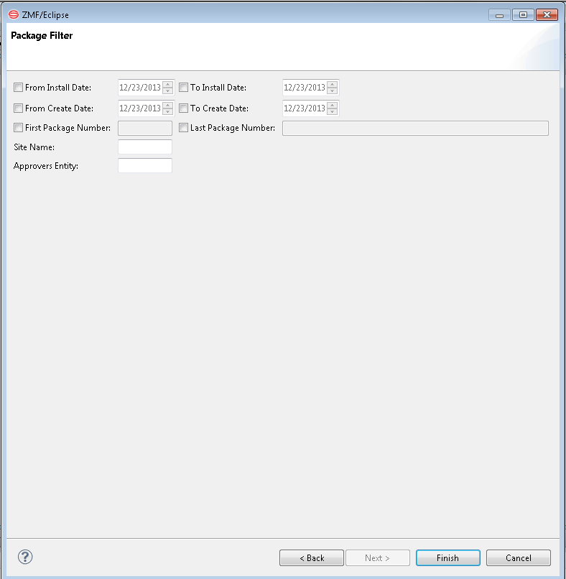566x579 pixels.
Task: Click into the Approvers Entity field
Action: coord(145,165)
